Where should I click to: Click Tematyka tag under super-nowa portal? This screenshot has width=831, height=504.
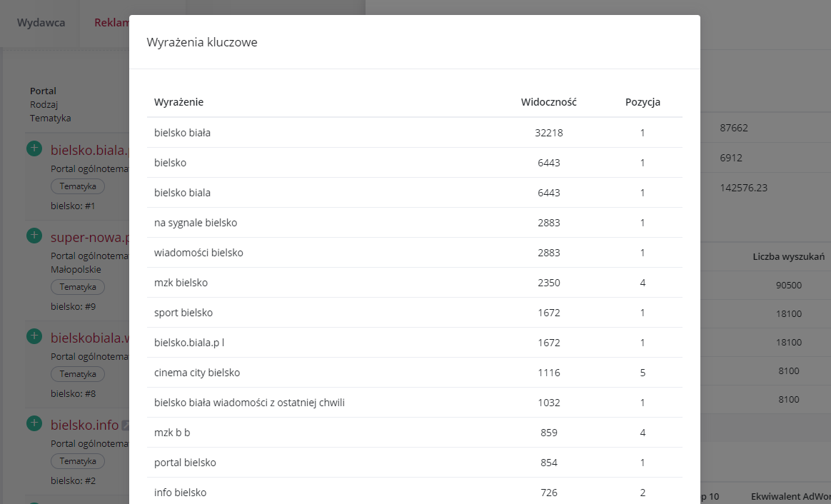(x=78, y=287)
